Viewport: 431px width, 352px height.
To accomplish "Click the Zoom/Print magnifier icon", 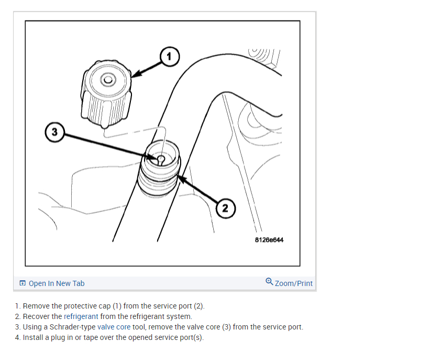I will (x=269, y=282).
